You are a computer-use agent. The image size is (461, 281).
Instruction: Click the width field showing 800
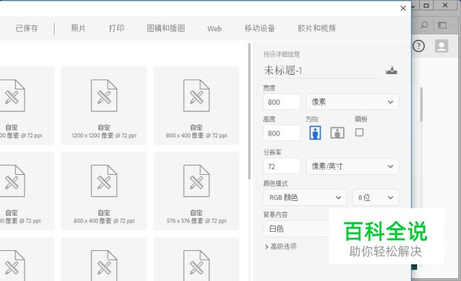pos(282,102)
